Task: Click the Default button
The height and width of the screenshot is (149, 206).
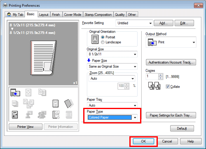Action: [182, 128]
